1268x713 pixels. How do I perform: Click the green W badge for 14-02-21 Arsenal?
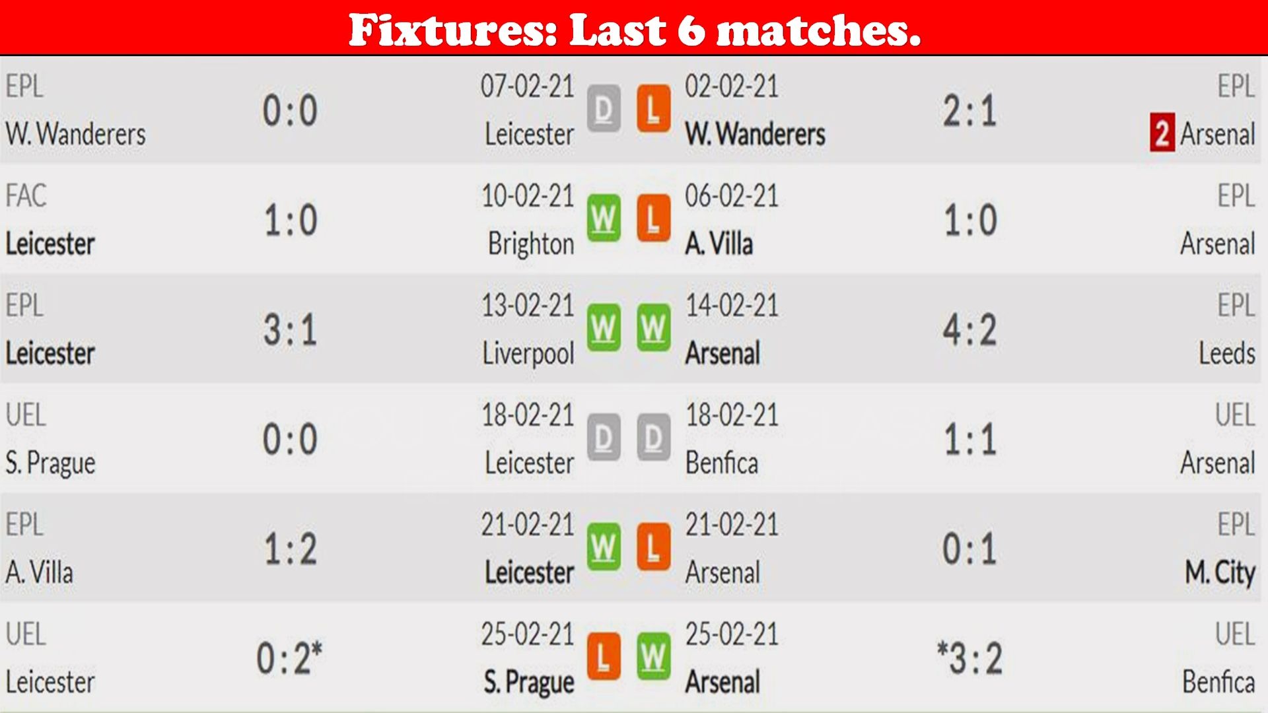[654, 328]
